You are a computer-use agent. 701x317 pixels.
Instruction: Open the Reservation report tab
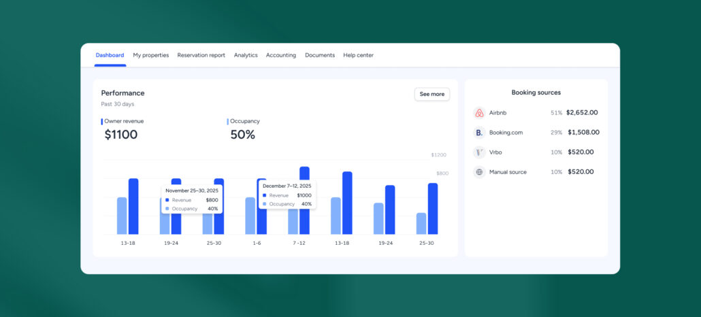pyautogui.click(x=201, y=55)
